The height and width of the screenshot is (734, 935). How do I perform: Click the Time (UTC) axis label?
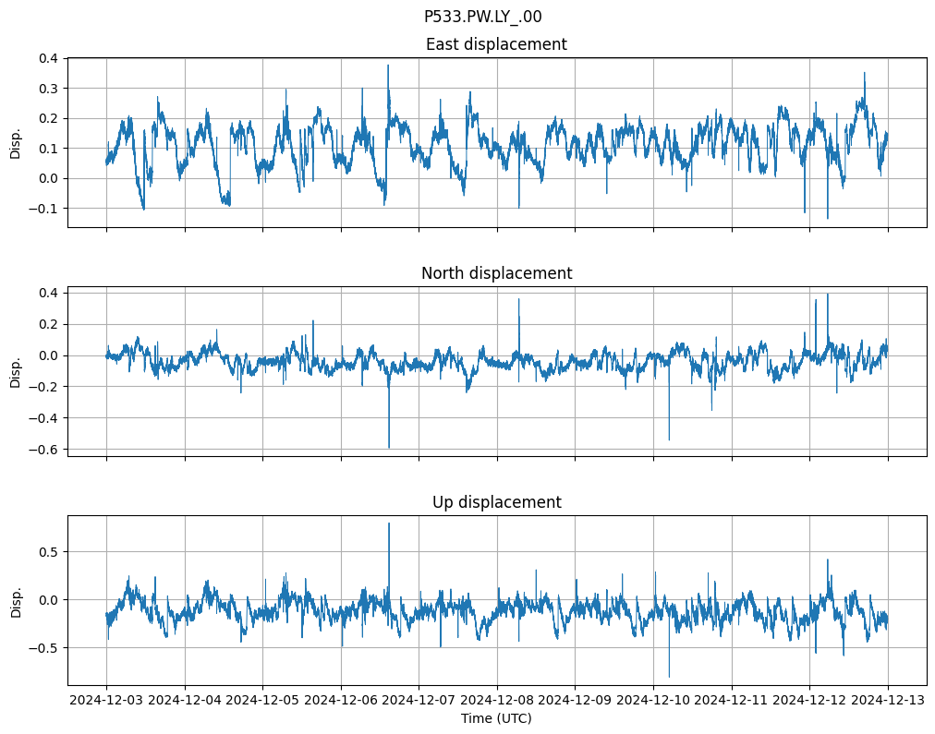tap(496, 718)
